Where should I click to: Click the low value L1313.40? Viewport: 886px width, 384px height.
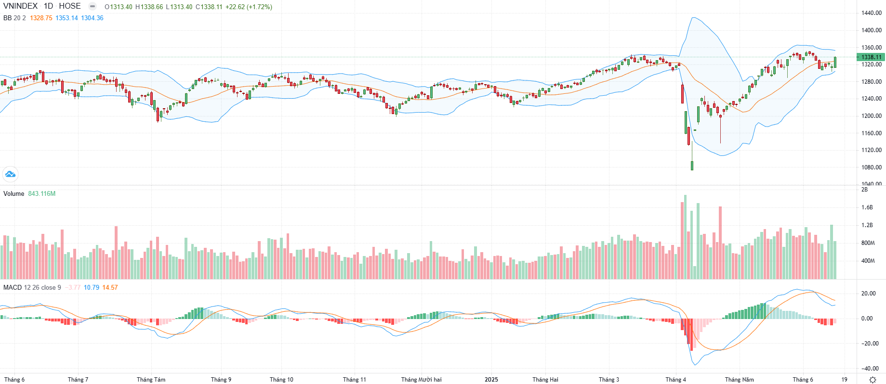point(179,7)
